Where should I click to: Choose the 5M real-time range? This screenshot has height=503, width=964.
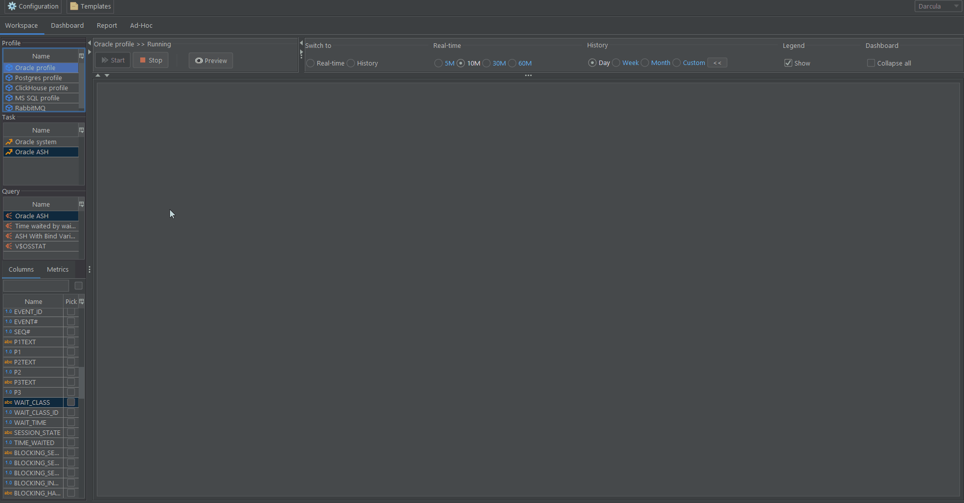coord(438,63)
